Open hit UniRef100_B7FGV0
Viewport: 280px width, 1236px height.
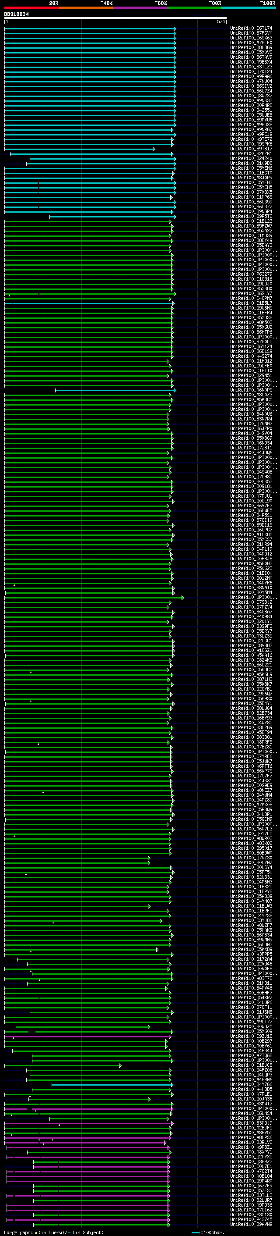[251, 33]
